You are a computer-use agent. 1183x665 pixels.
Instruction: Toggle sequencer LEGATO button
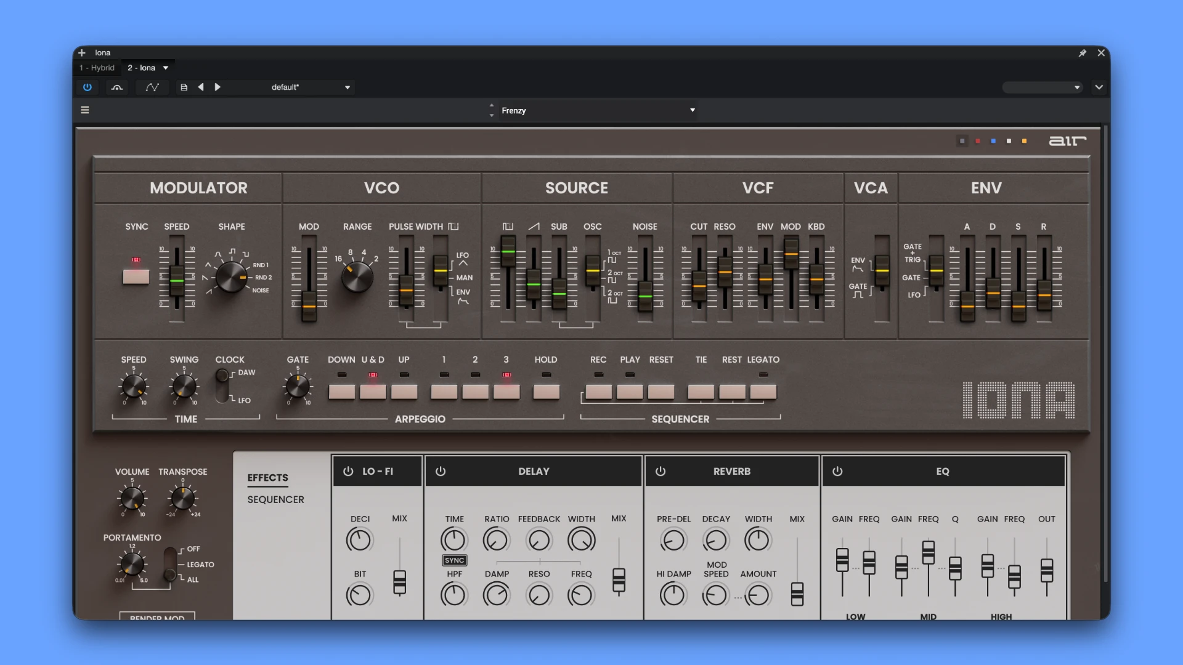(x=763, y=392)
